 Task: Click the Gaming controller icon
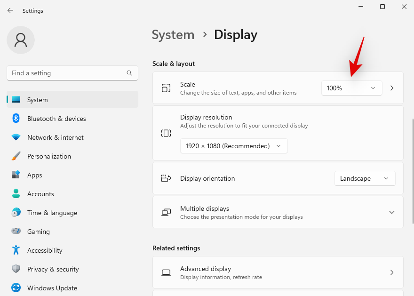coord(16,232)
